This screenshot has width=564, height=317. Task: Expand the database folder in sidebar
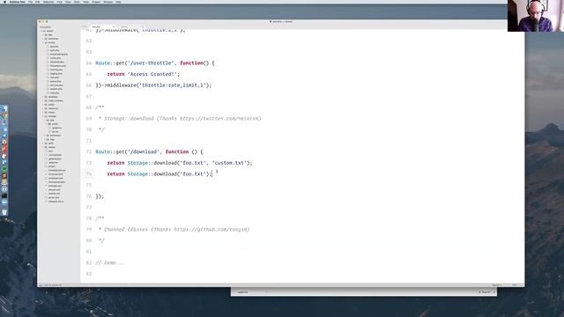(43, 97)
